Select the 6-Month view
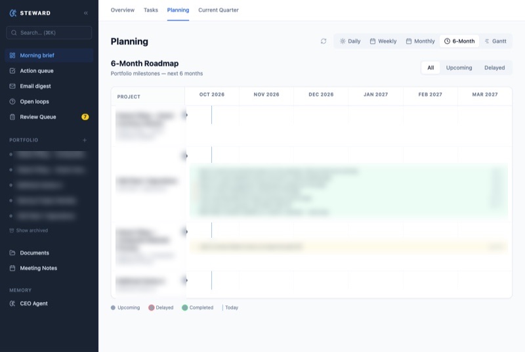Screen dimensions: 525x352 459,41
